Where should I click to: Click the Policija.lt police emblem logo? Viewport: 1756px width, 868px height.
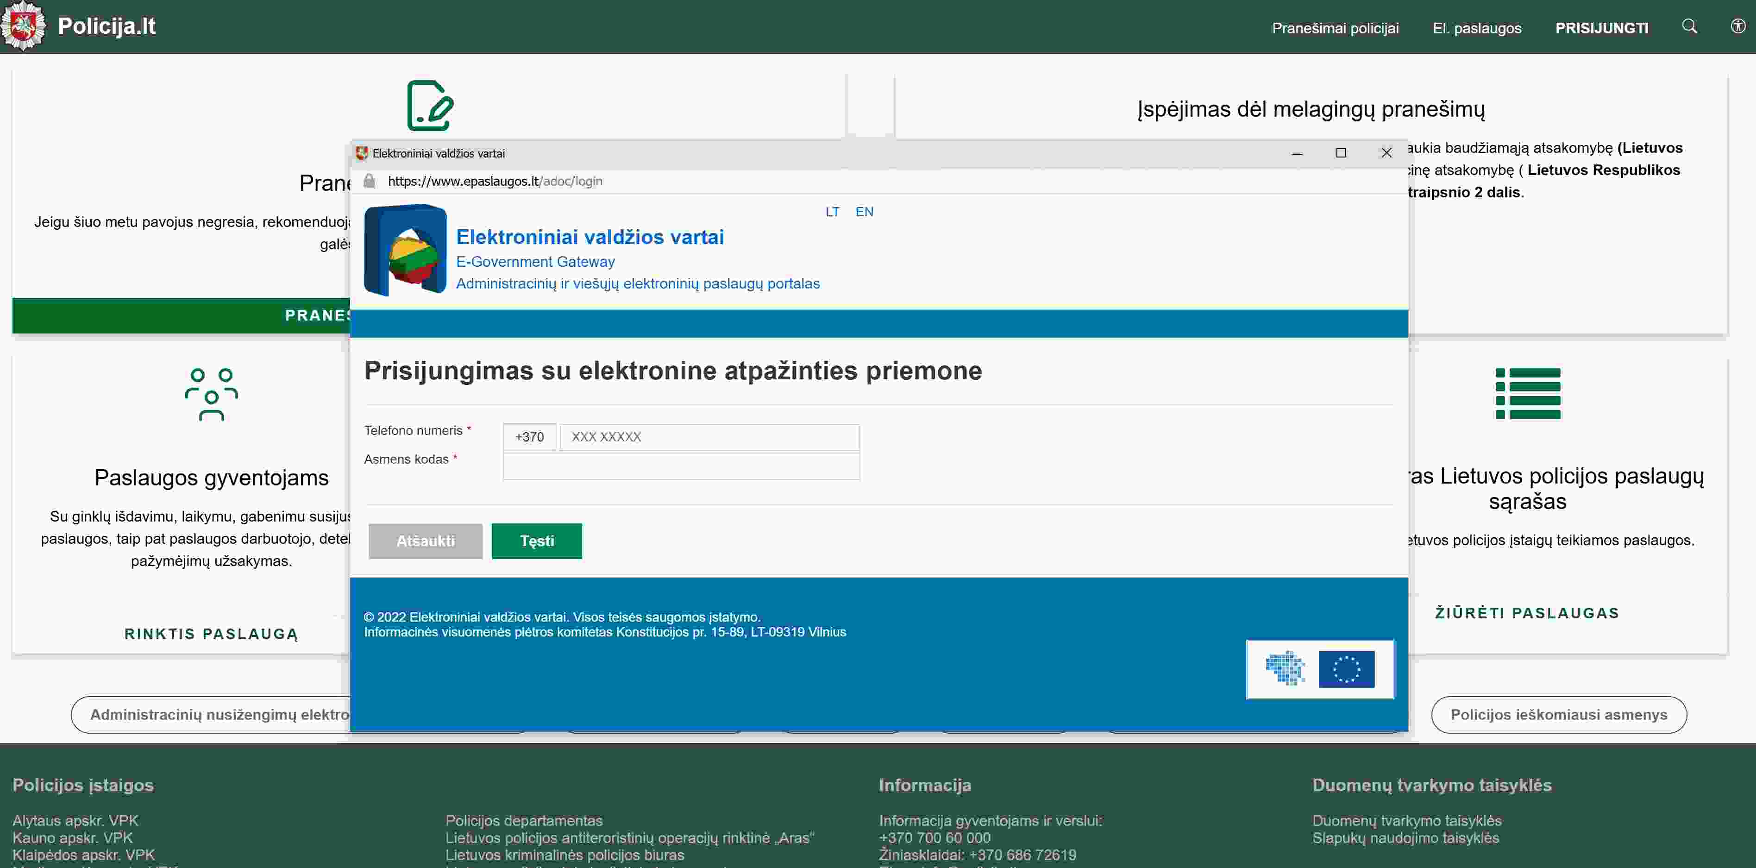point(24,26)
